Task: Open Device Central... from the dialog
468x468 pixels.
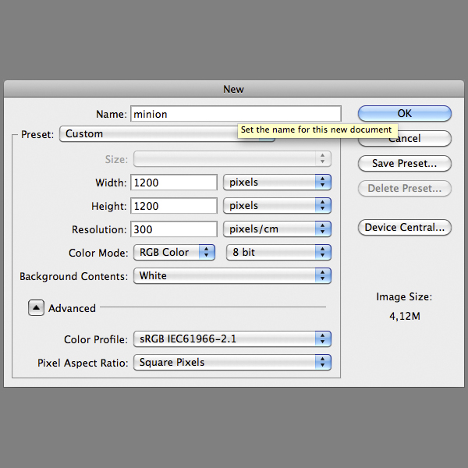Action: click(404, 228)
